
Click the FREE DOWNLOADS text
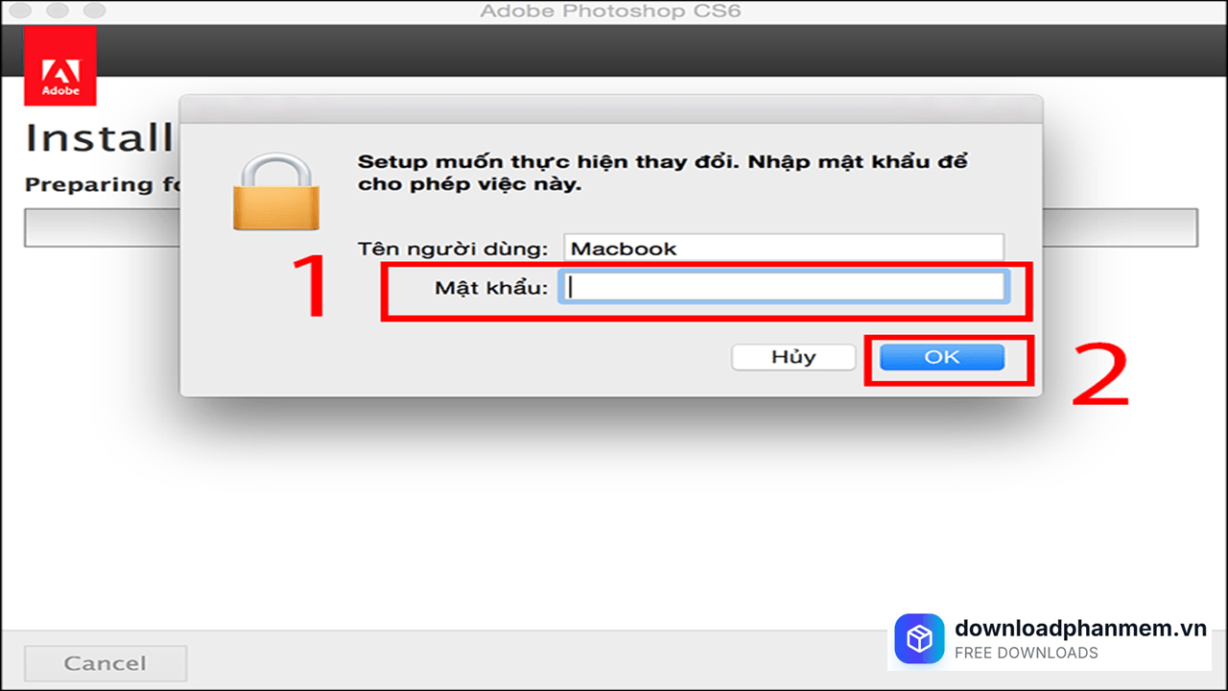tap(1026, 652)
